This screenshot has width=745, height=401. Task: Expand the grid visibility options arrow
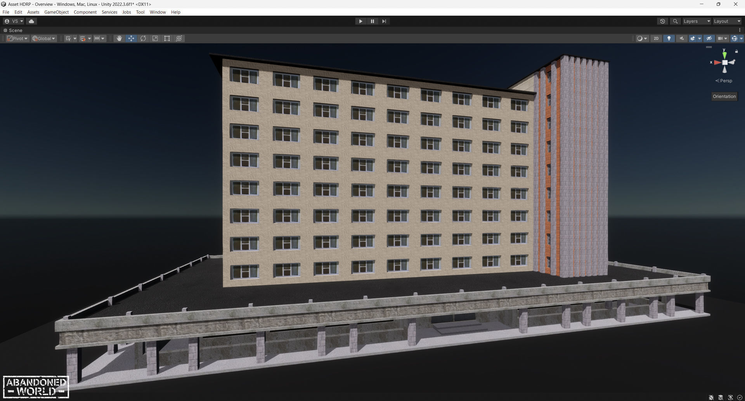pyautogui.click(x=75, y=38)
